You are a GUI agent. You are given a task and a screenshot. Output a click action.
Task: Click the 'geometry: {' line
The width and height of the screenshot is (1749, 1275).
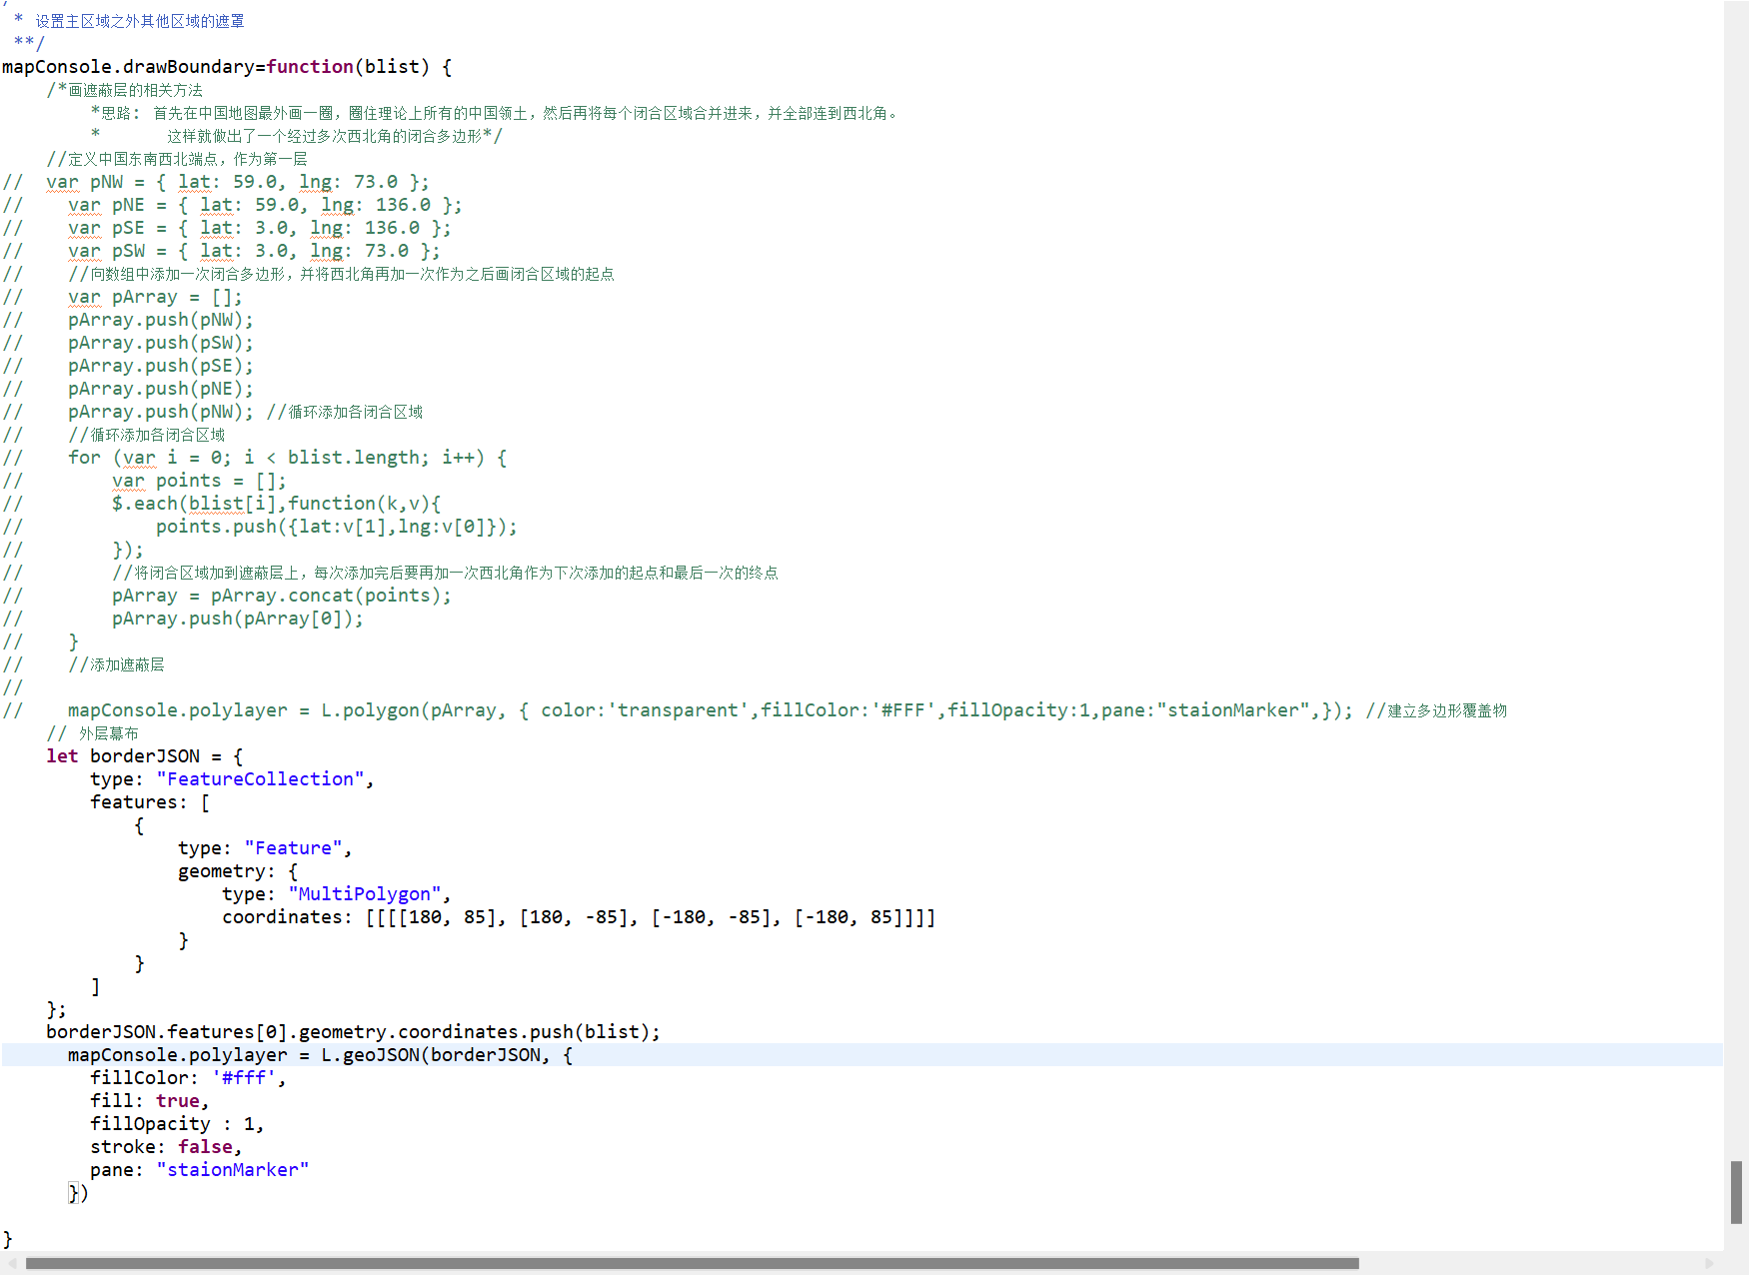(x=238, y=871)
